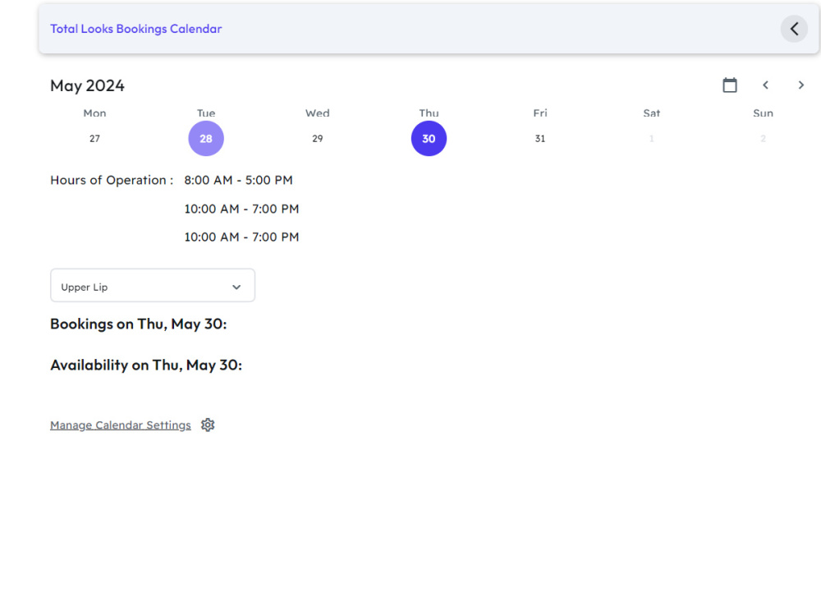Select Monday 27 in the calendar
The width and height of the screenshot is (821, 616).
(x=94, y=139)
